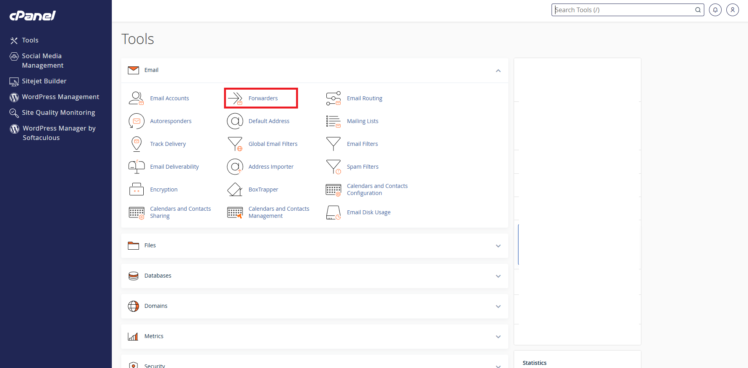Open the BoxTrapper icon
Viewport: 748px width, 368px height.
[x=235, y=190]
